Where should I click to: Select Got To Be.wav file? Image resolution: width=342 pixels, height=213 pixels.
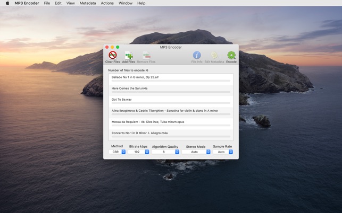pos(171,102)
